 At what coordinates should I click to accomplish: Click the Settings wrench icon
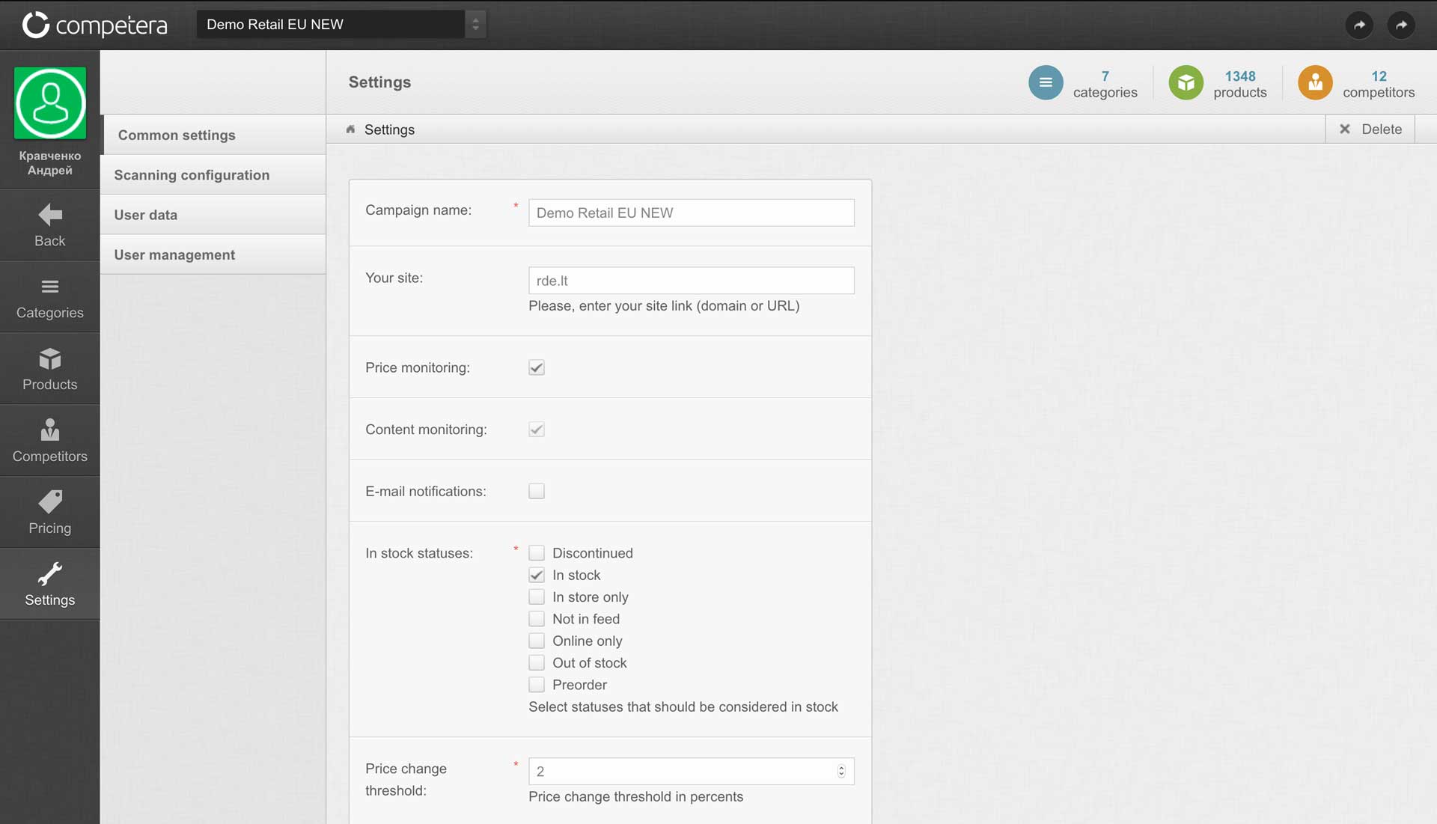point(49,574)
